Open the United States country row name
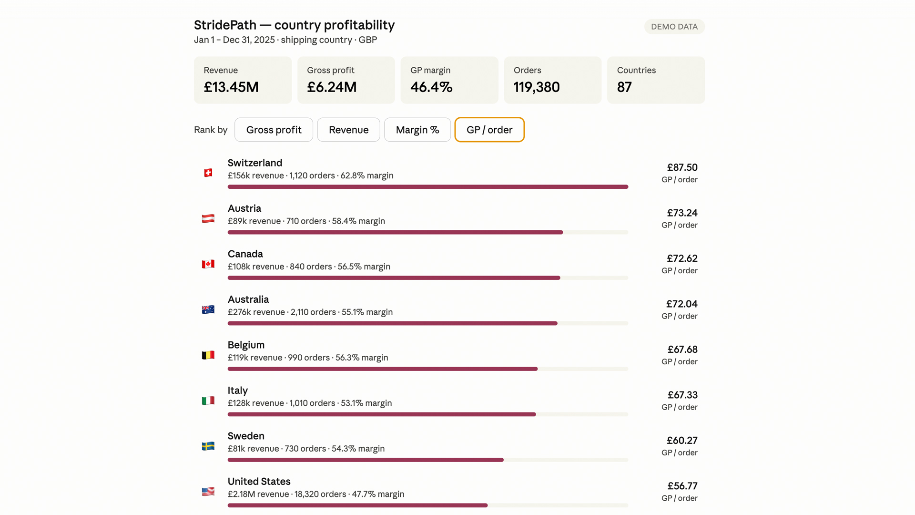The height and width of the screenshot is (515, 915). coord(259,481)
